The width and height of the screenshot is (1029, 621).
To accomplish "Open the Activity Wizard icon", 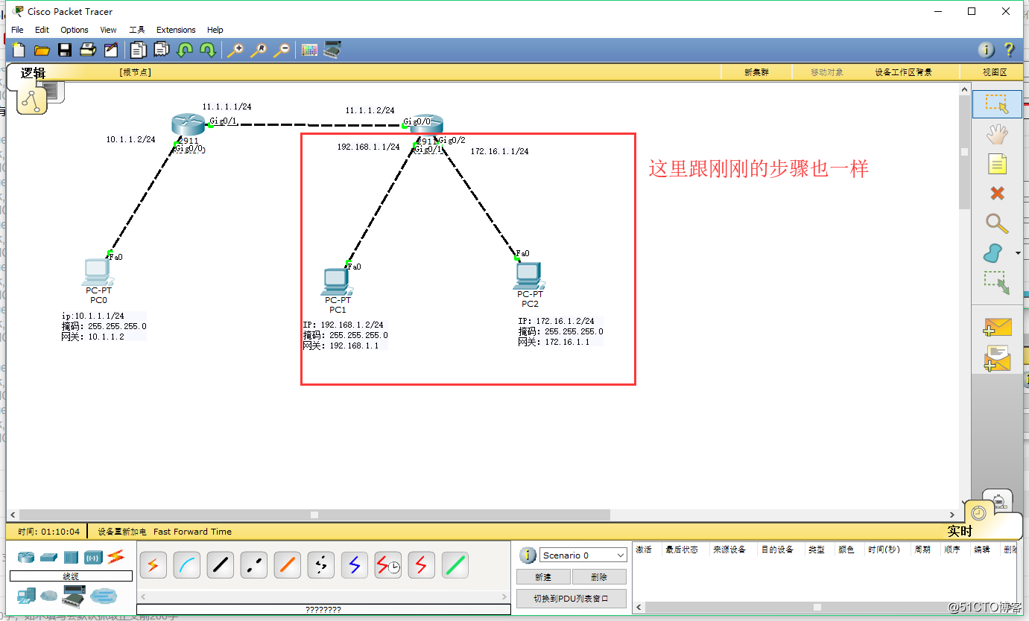I will [x=111, y=51].
